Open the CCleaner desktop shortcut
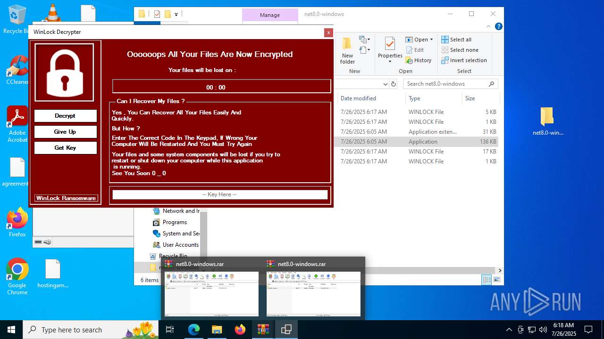This screenshot has width=604, height=339. 17,71
